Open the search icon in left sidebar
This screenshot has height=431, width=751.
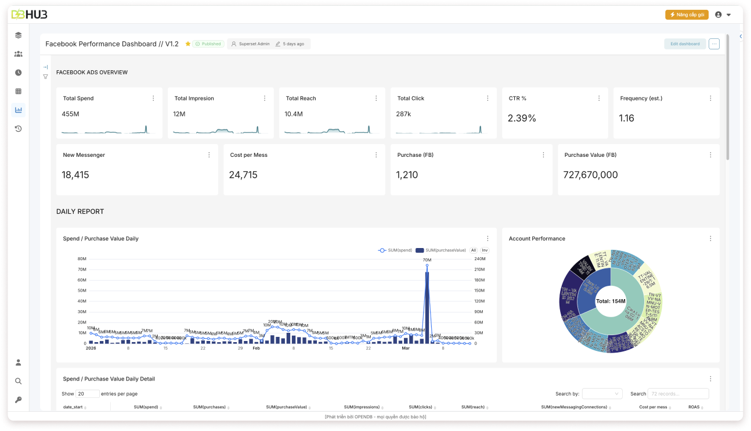point(18,381)
